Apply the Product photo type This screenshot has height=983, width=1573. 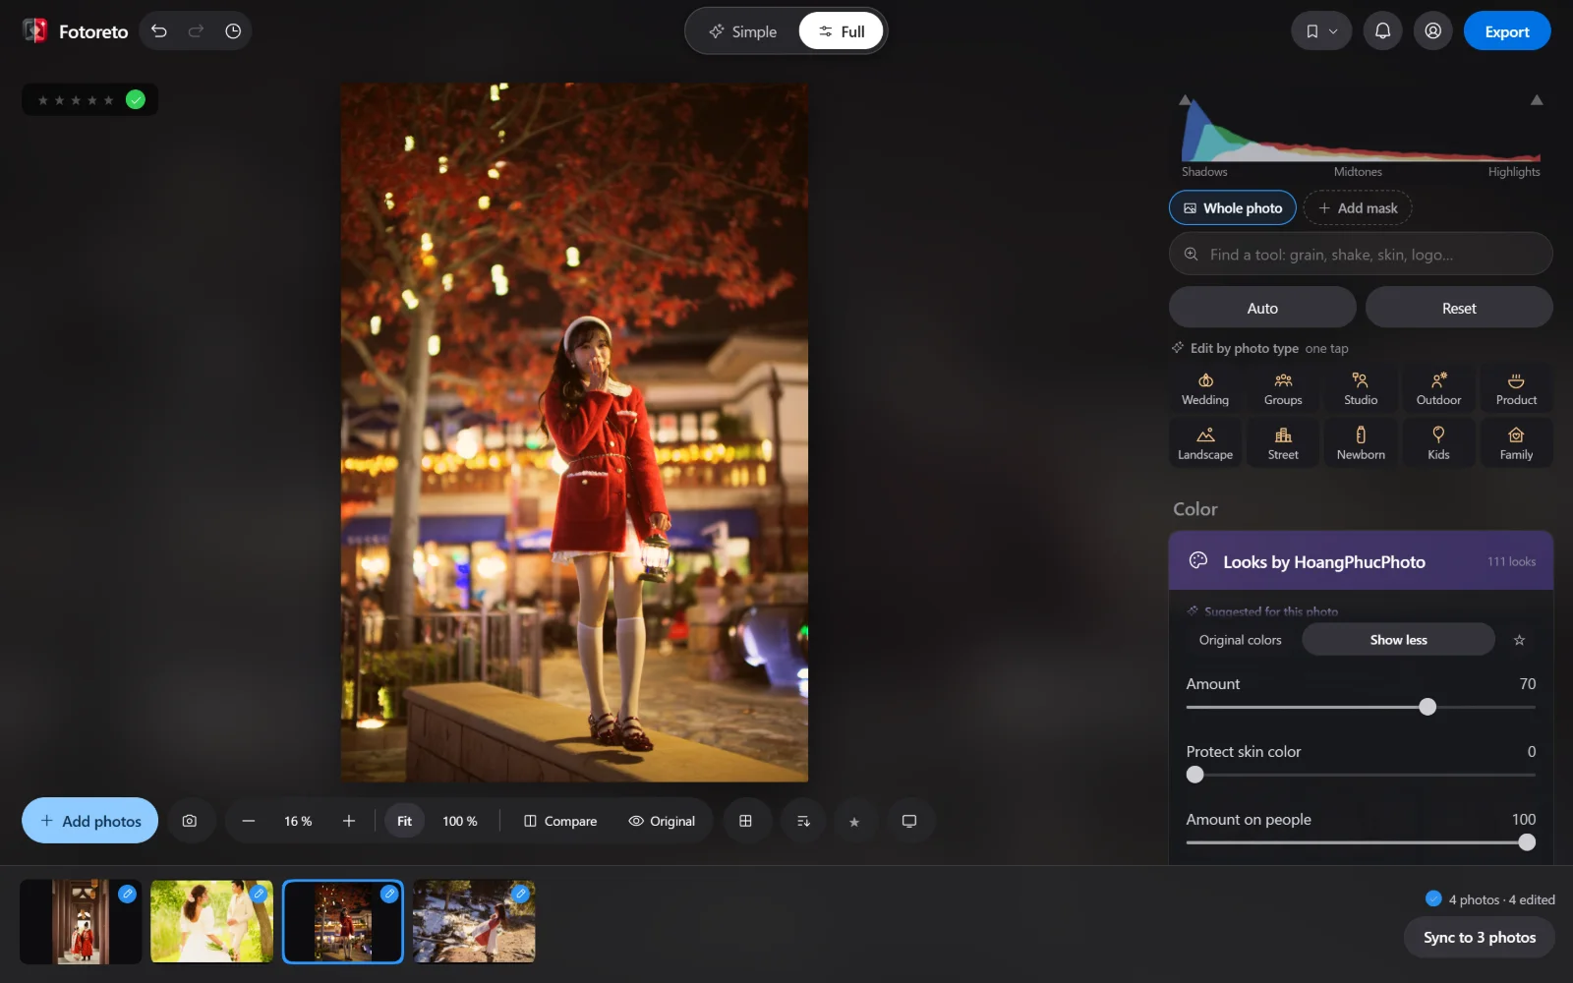click(1516, 389)
